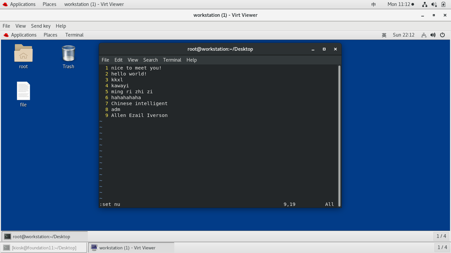Image resolution: width=451 pixels, height=253 pixels.
Task: Click guest workspace switcher 1 / 4
Action: click(x=441, y=236)
